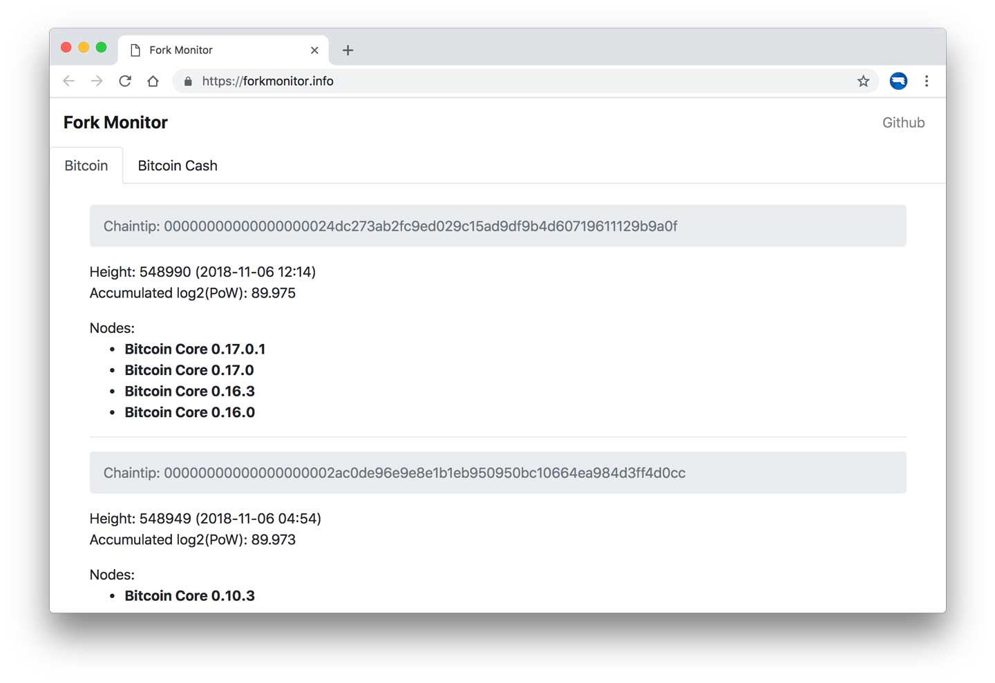Click Accumulated log2(PoW): 89.975
Image resolution: width=995 pixels, height=683 pixels.
[x=193, y=294]
